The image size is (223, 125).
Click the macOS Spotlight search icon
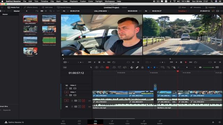[x=212, y=1]
